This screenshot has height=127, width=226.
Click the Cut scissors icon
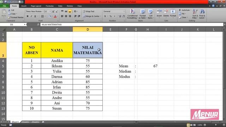10,10
